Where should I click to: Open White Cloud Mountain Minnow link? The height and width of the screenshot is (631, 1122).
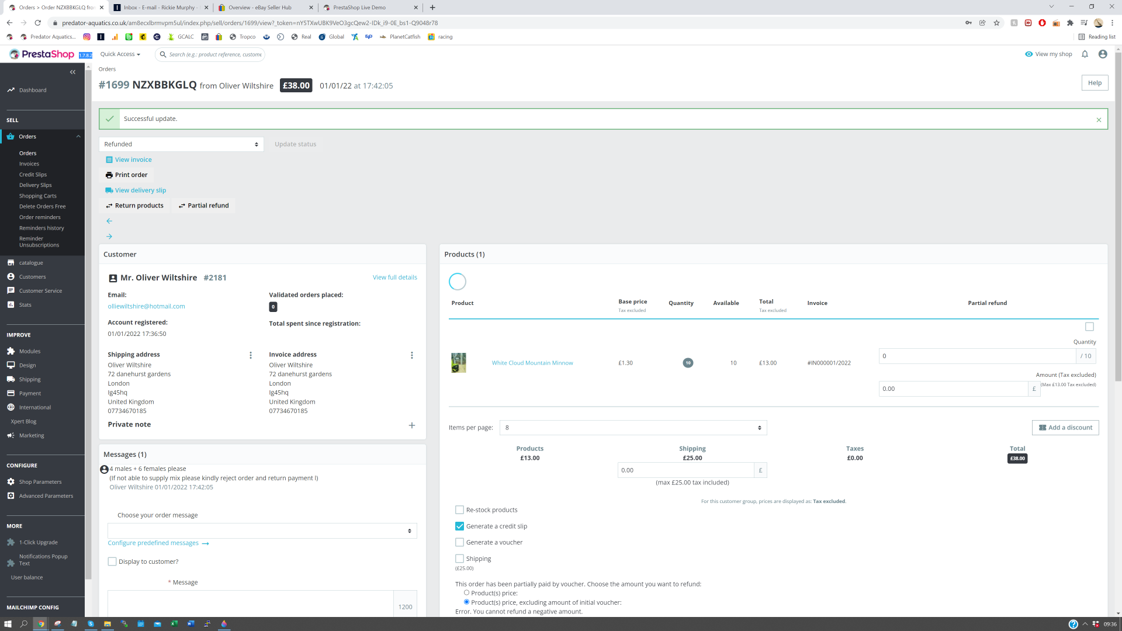pos(532,363)
